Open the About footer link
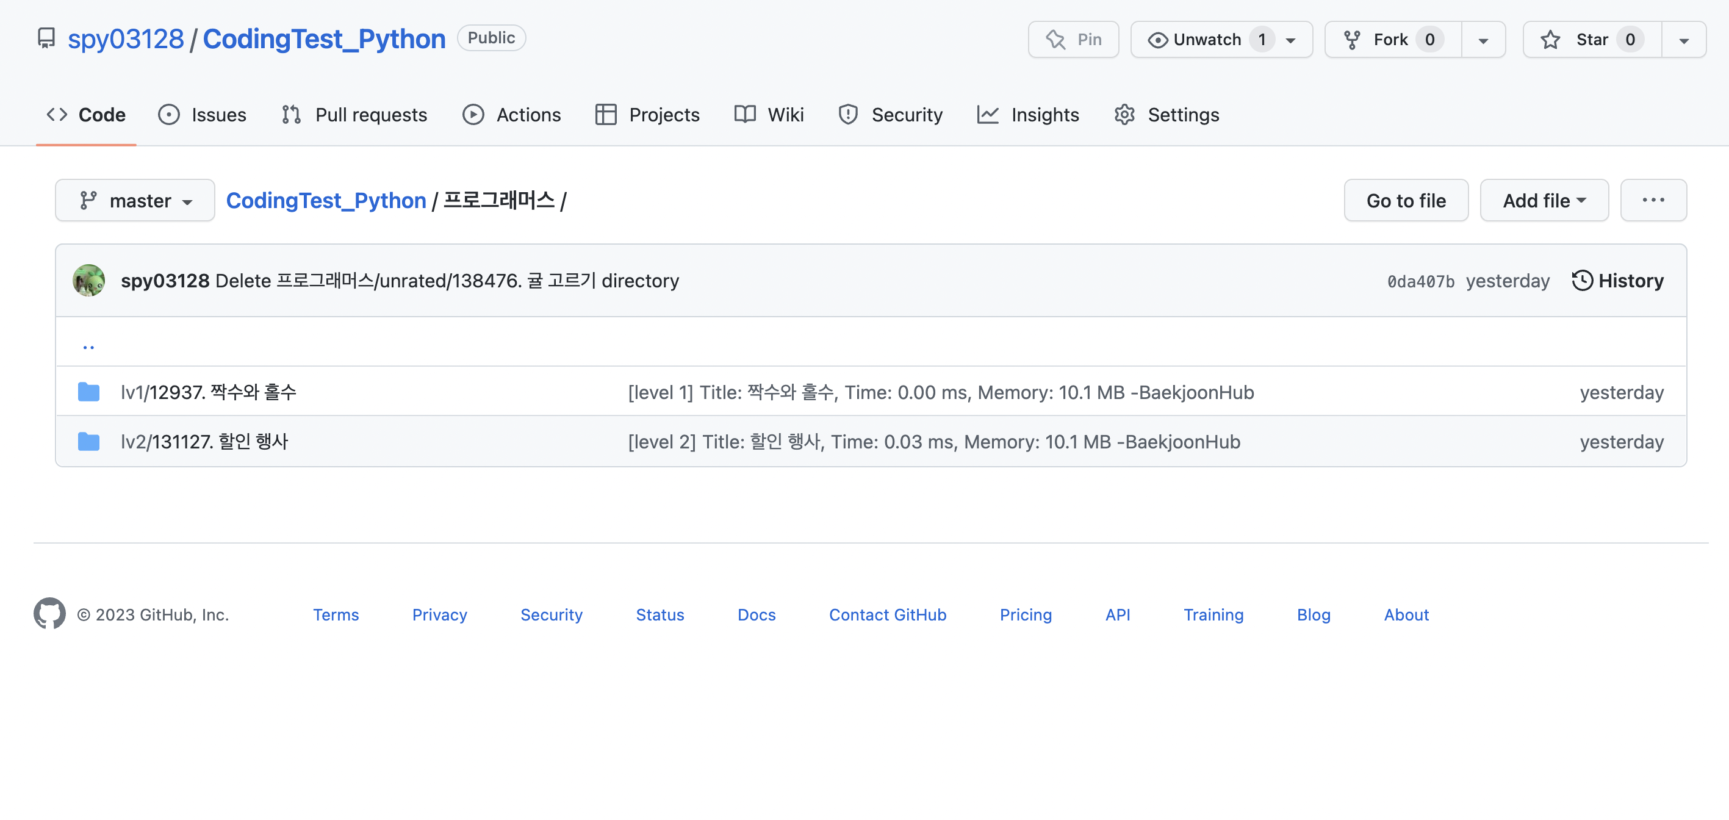Viewport: 1729px width, 820px height. pyautogui.click(x=1406, y=614)
